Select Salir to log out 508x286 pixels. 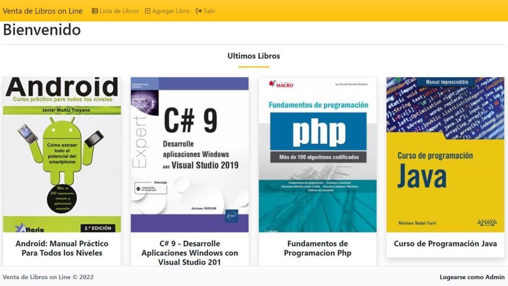(x=206, y=11)
